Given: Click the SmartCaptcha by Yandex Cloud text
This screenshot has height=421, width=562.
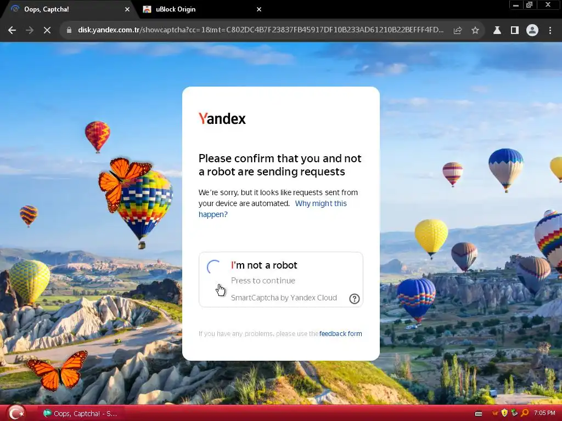Looking at the screenshot, I should 284,298.
